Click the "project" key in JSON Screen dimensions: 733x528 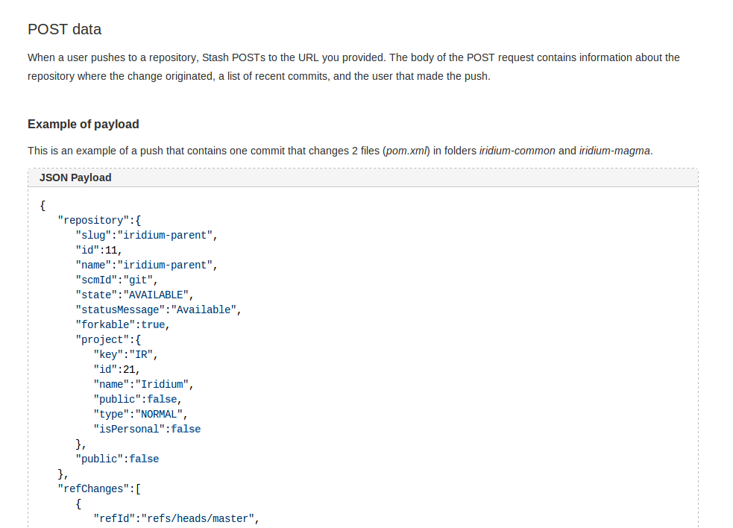tap(101, 339)
